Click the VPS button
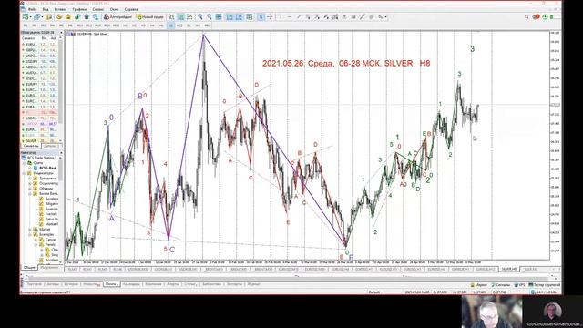Image resolution: width=583 pixels, height=328 pixels. tap(520, 285)
